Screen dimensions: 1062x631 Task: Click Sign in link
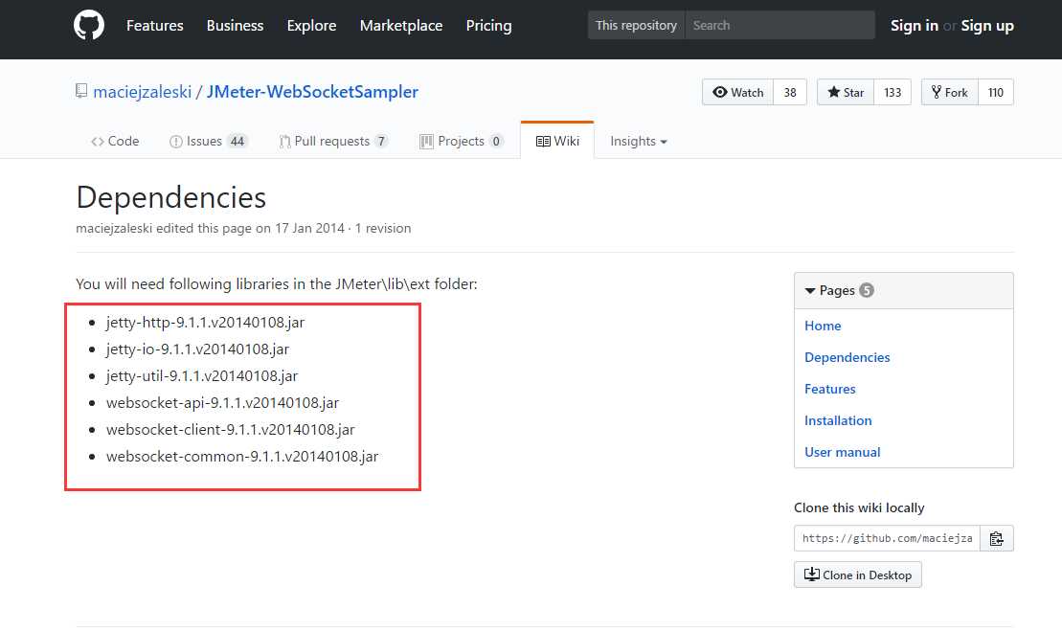tap(914, 26)
